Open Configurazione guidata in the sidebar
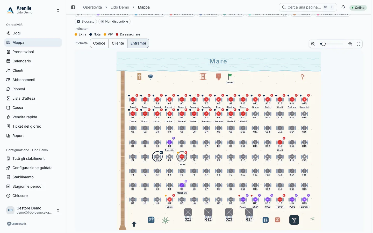 click(33, 168)
